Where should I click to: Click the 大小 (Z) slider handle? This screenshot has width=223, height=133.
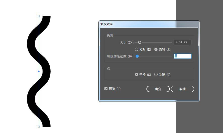(140, 42)
